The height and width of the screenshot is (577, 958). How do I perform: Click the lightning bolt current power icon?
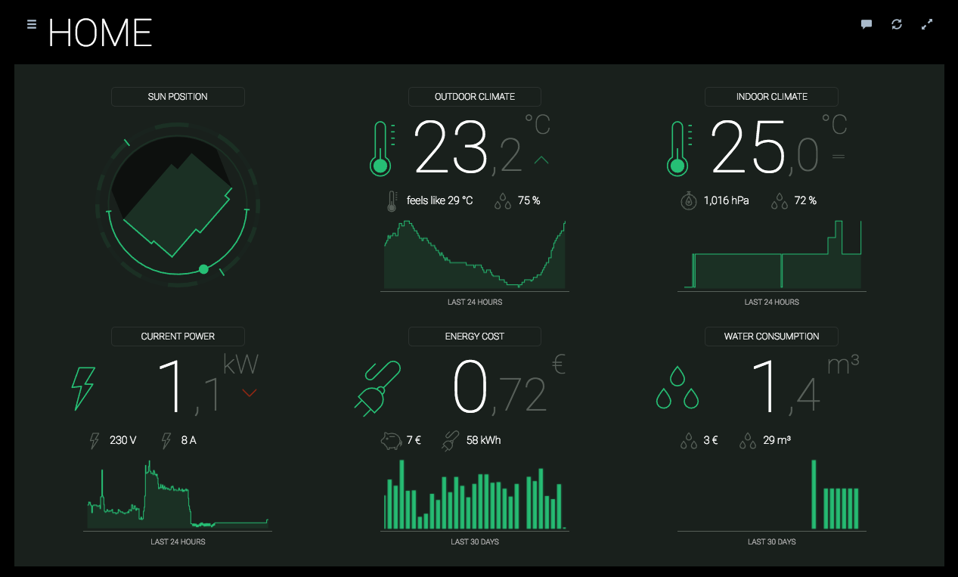click(x=83, y=389)
